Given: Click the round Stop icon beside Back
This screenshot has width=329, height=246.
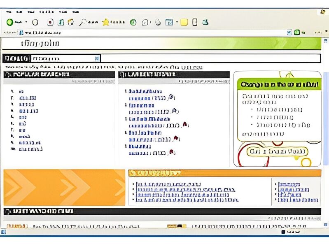Looking at the screenshot, I should click(35, 22).
